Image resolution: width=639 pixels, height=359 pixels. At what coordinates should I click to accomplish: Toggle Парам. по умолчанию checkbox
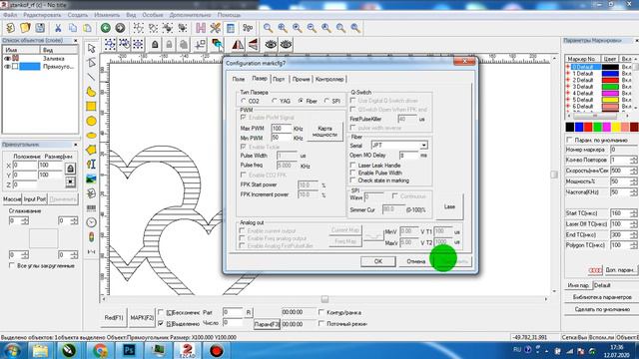point(569,140)
